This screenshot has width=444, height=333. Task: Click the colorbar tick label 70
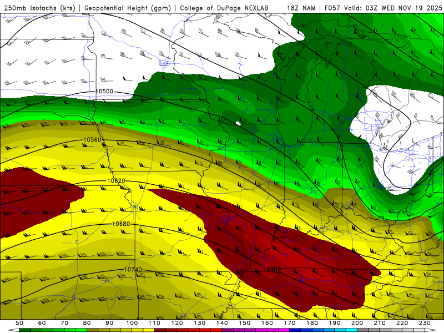tap(64, 323)
